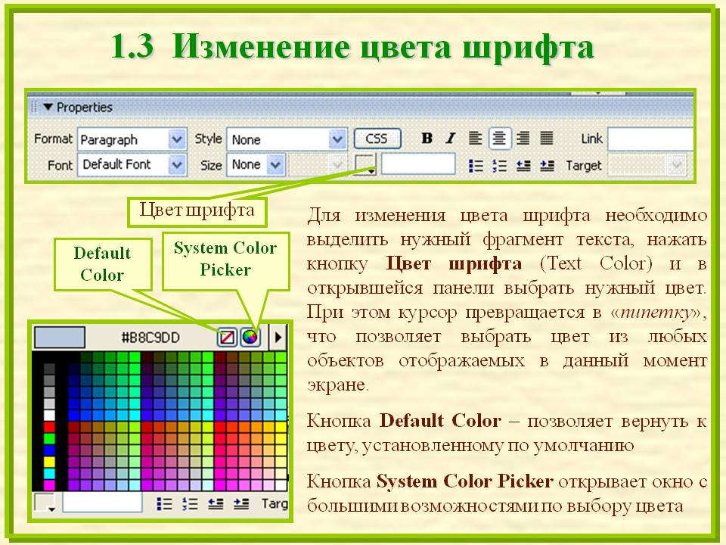Image resolution: width=726 pixels, height=545 pixels.
Task: Align text right in Properties panel
Action: (x=523, y=138)
